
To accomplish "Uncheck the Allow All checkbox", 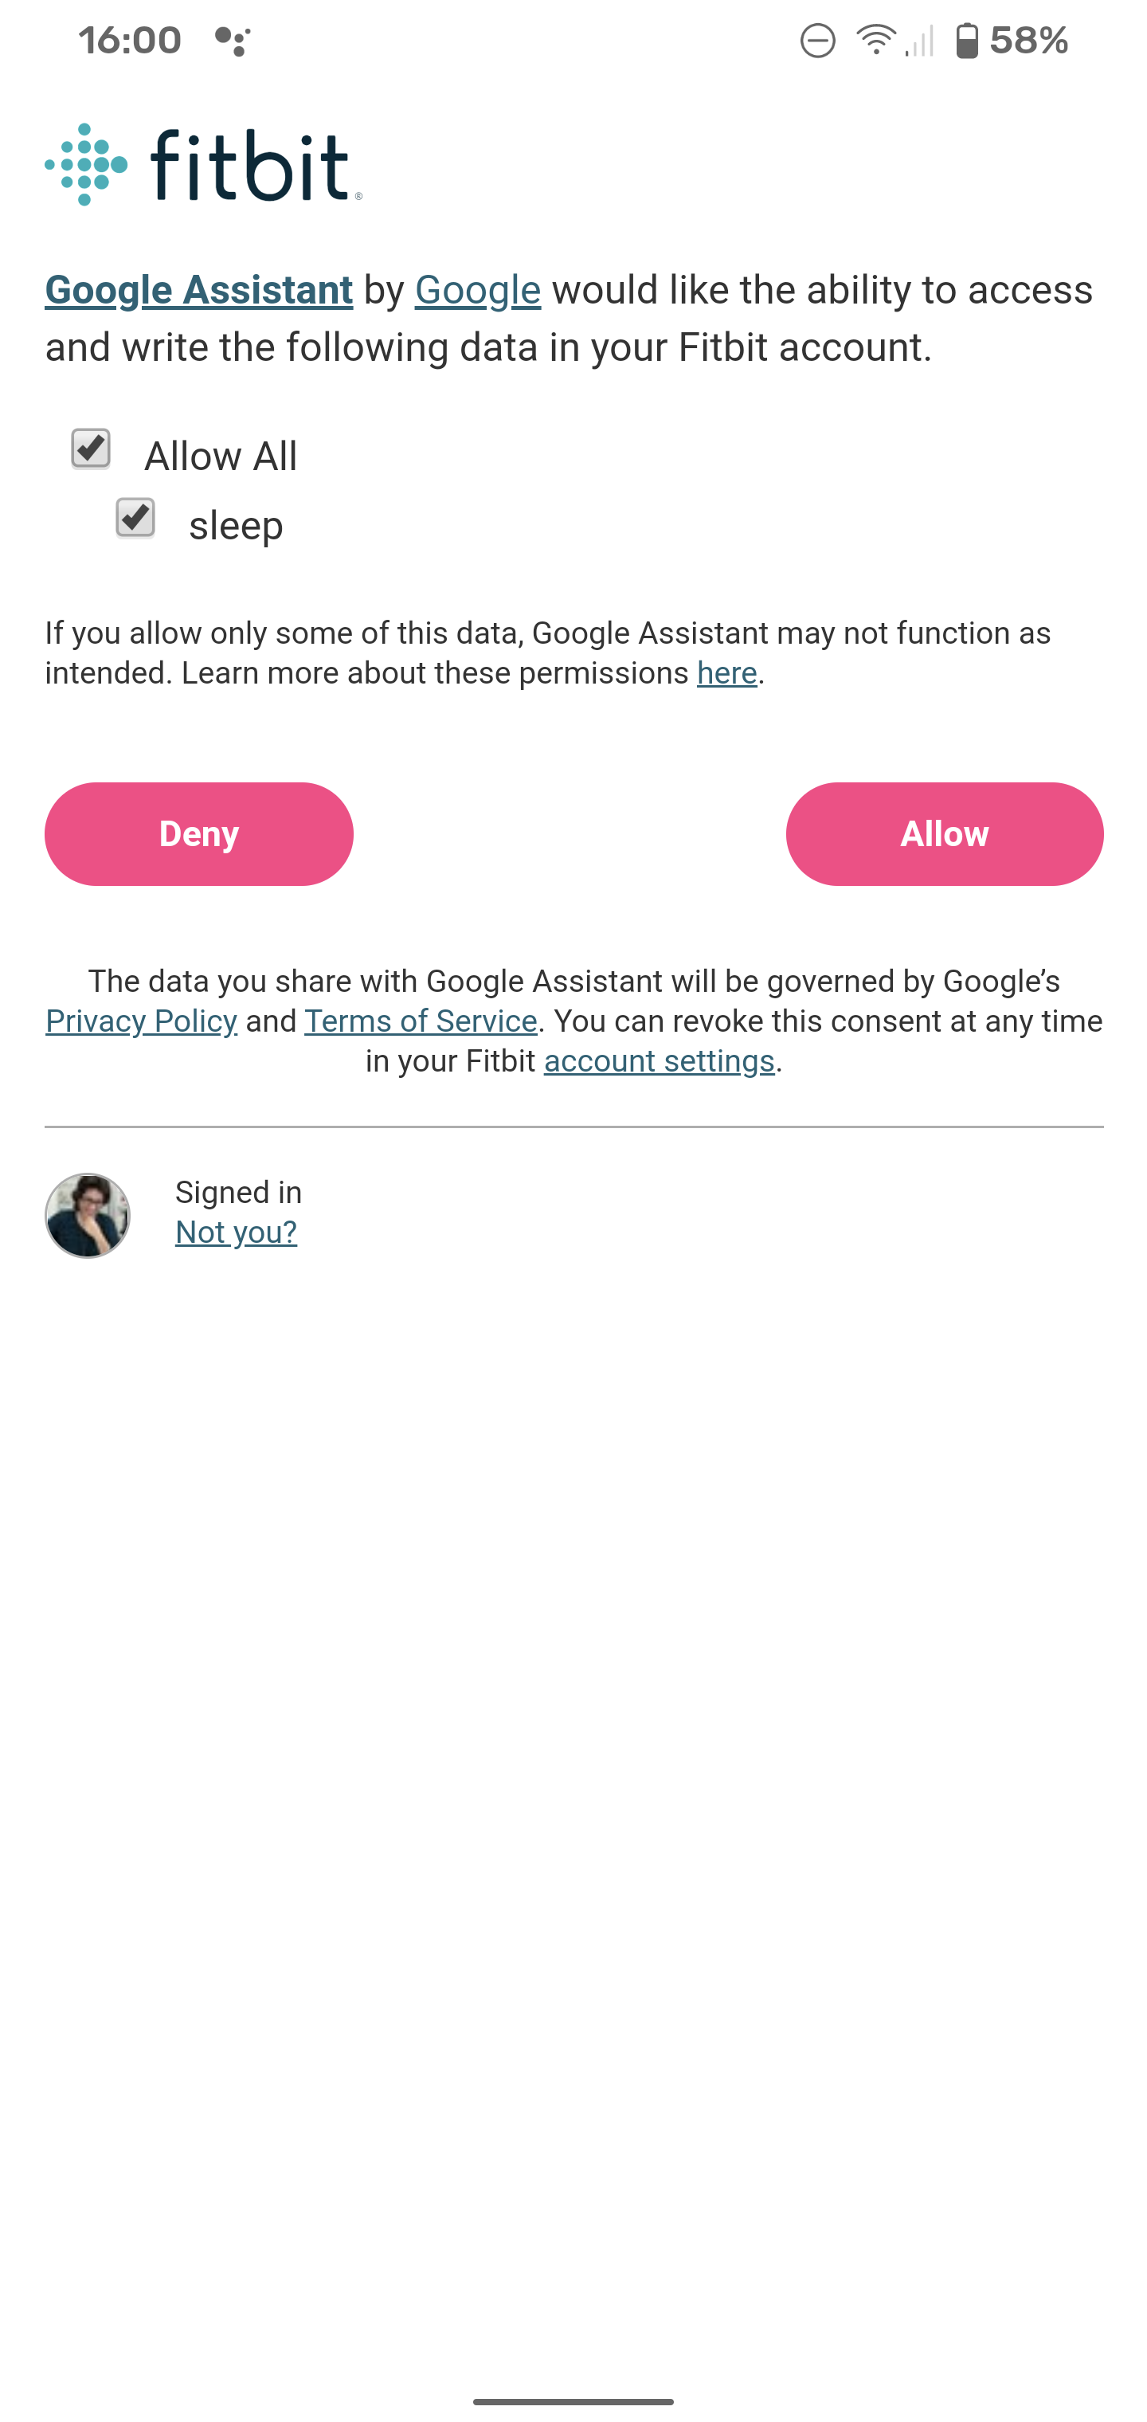I will (x=91, y=449).
